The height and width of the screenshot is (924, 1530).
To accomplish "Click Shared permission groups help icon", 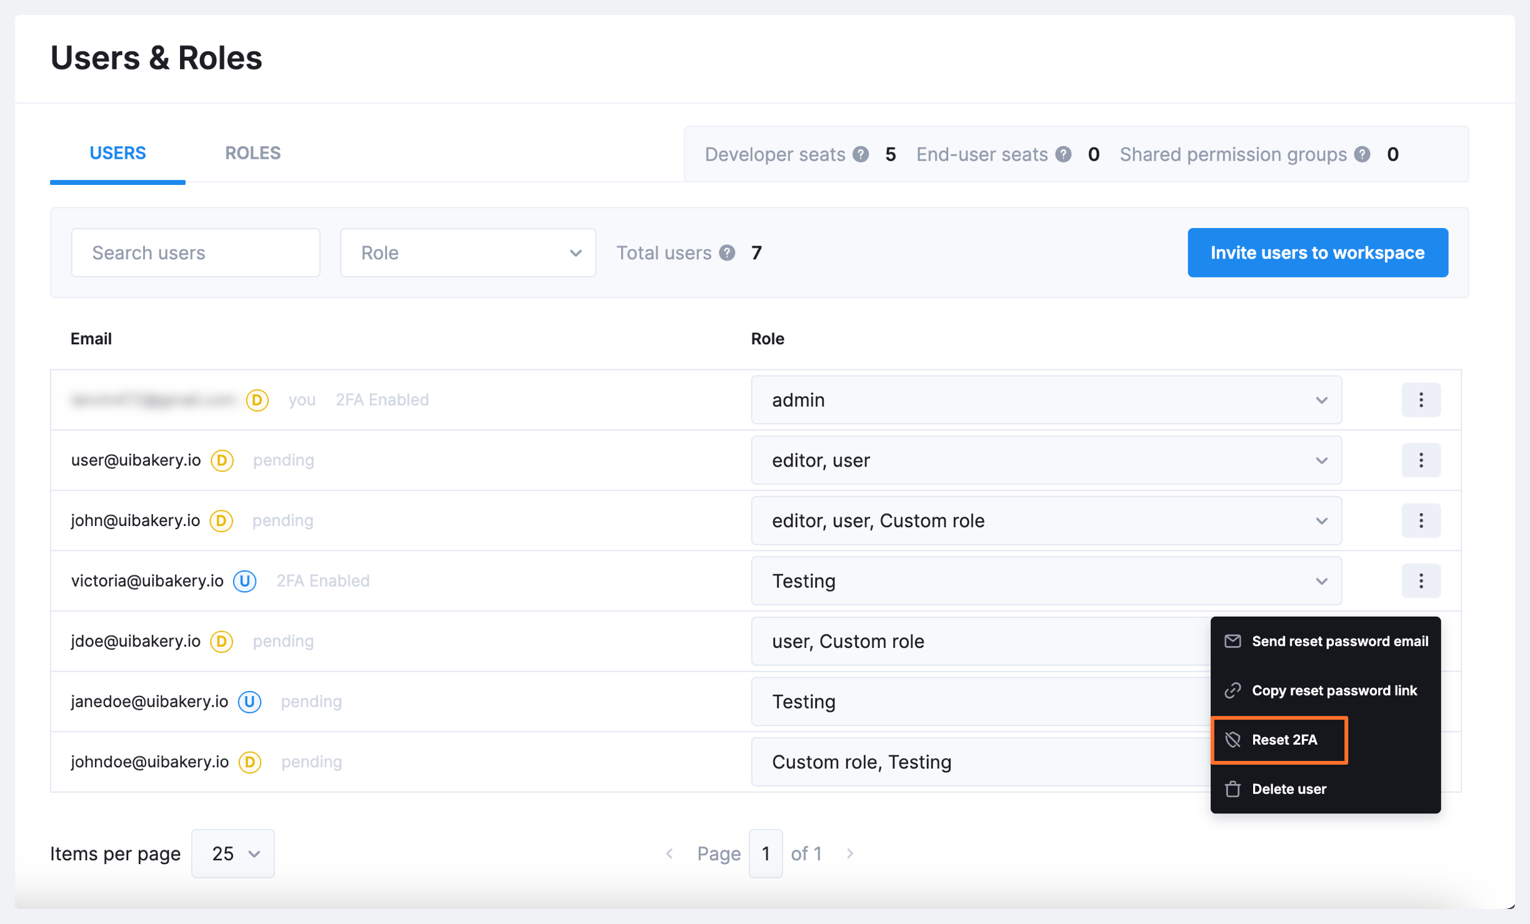I will 1362,154.
